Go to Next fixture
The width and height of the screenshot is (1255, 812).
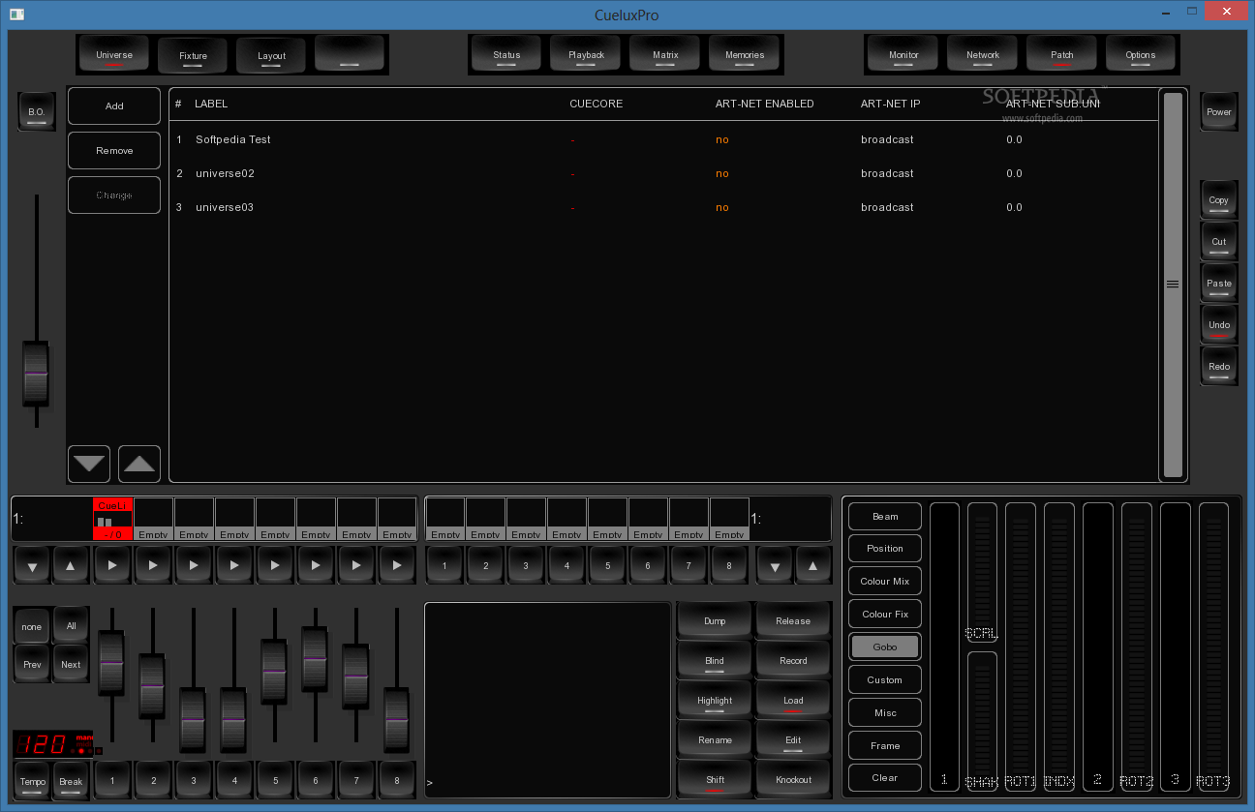[71, 665]
